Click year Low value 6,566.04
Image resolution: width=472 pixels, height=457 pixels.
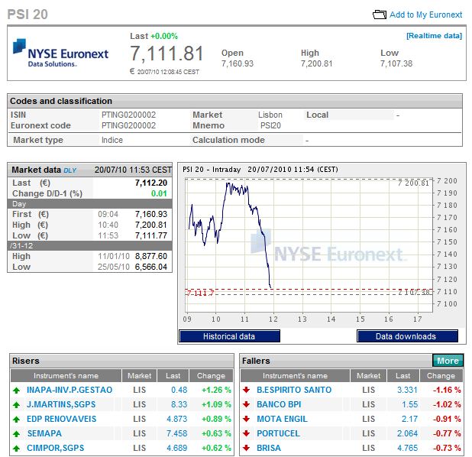tap(151, 267)
